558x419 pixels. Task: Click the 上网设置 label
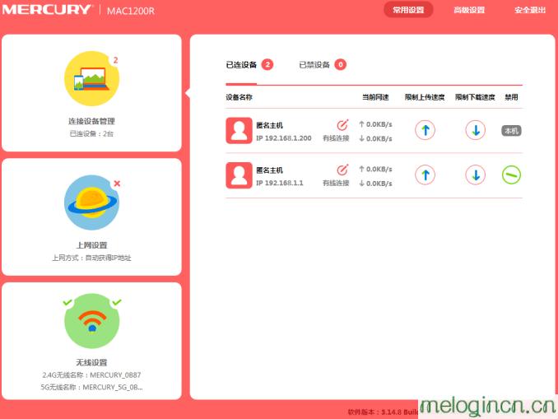[x=91, y=245]
